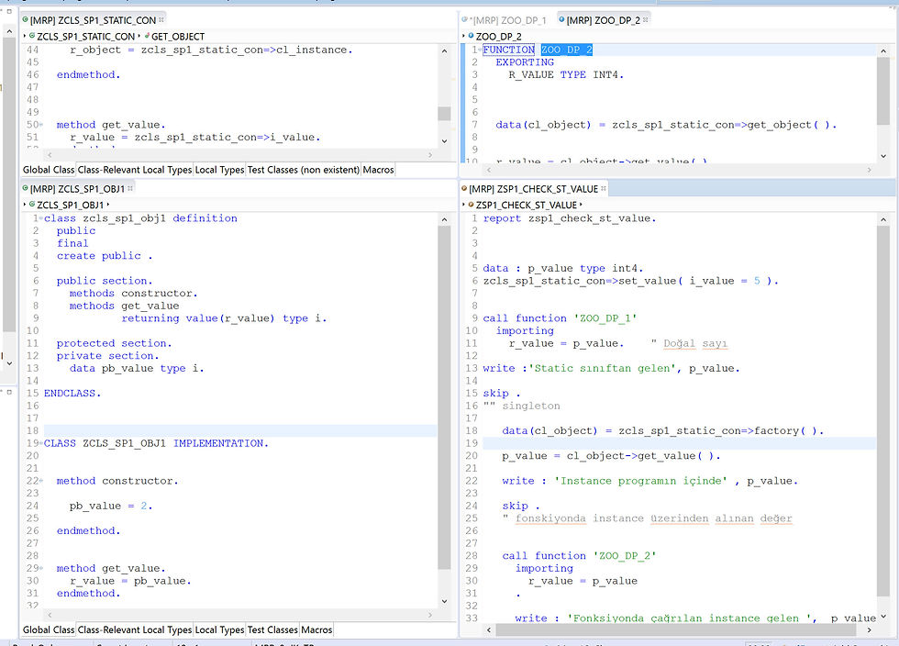Click left side panel scroll-down arrow
Screen dimensions: 899x646
click(9, 363)
